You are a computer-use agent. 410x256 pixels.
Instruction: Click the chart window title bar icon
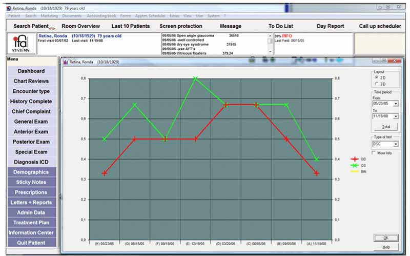point(66,62)
